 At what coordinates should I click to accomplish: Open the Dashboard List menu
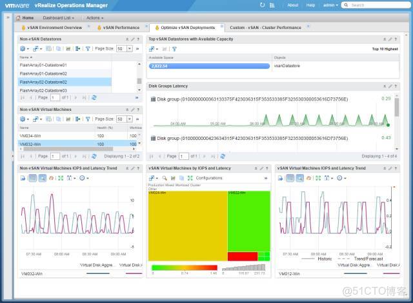tap(59, 18)
